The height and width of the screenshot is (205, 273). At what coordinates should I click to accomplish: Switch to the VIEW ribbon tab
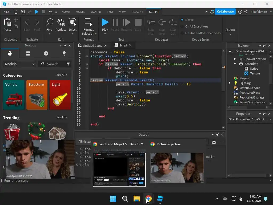(x=122, y=12)
